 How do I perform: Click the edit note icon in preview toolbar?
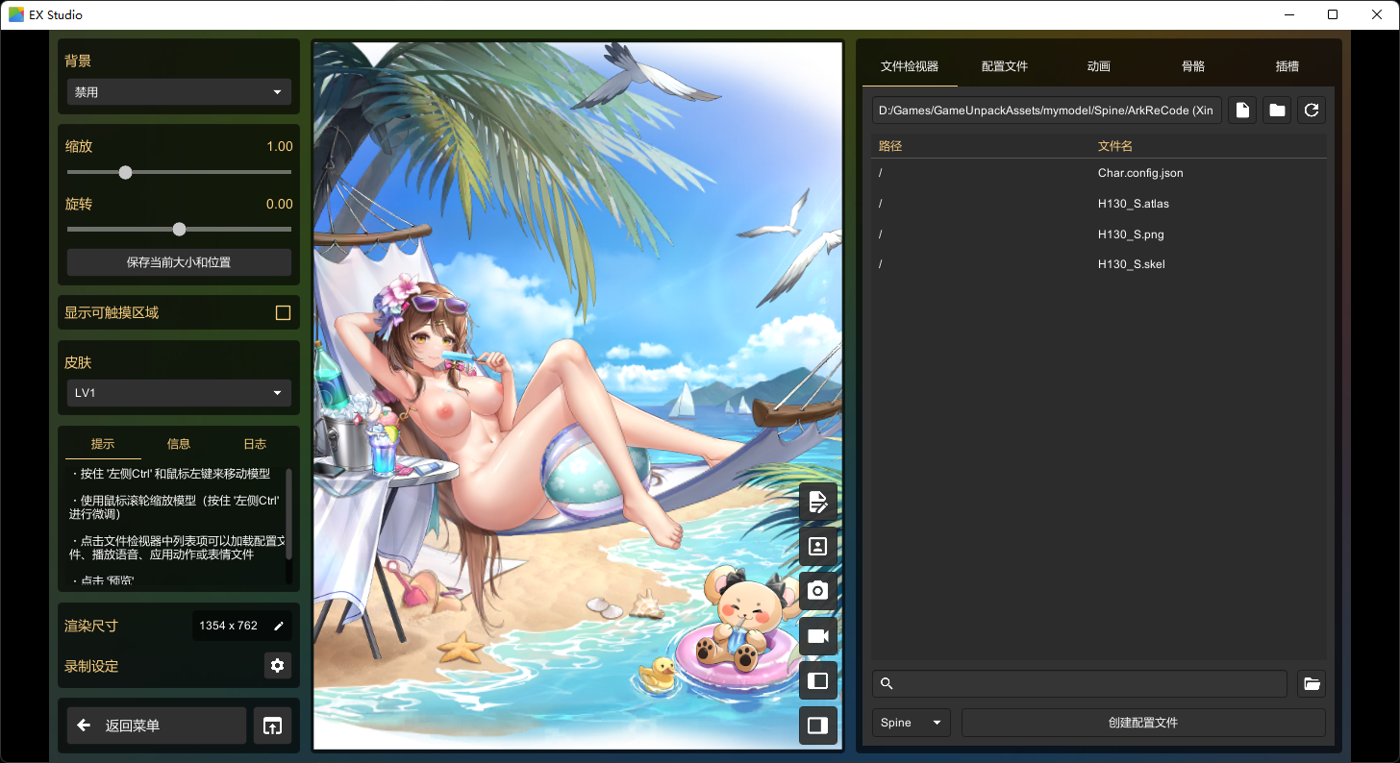click(x=818, y=502)
